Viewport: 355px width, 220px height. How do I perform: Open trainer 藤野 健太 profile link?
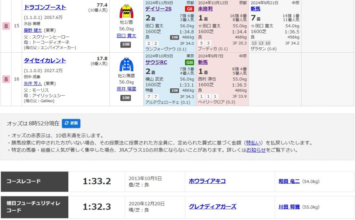(x=33, y=30)
